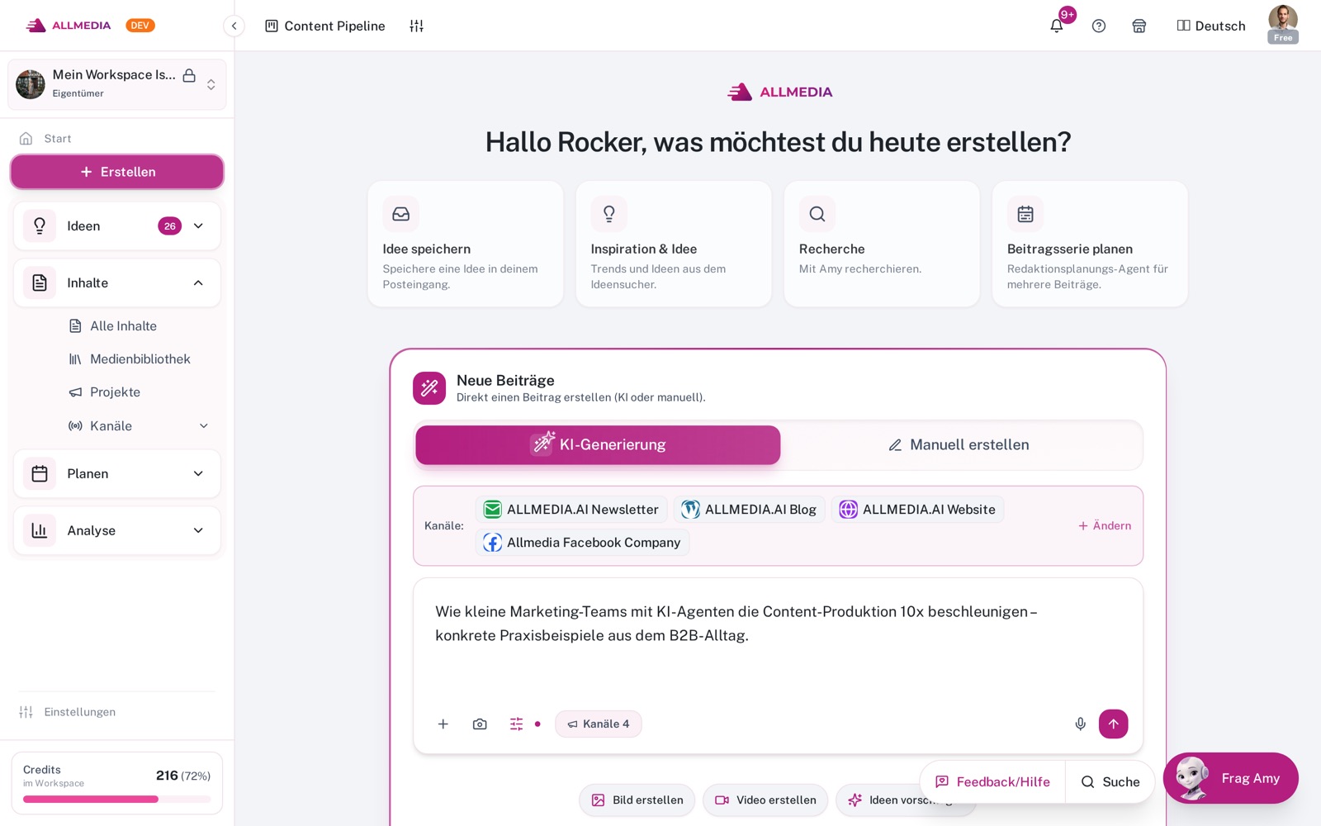
Task: Click the Erstellen button
Action: tap(117, 172)
